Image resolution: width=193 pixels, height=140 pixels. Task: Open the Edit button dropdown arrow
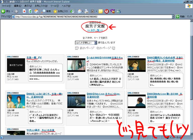click(x=96, y=11)
